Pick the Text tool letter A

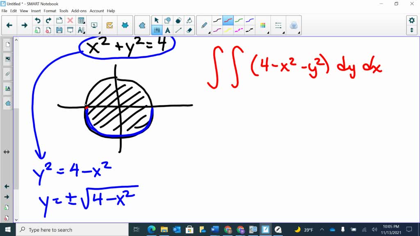(x=167, y=30)
